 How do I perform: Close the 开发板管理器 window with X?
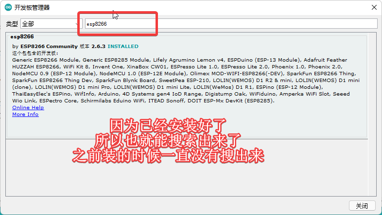click(374, 7)
